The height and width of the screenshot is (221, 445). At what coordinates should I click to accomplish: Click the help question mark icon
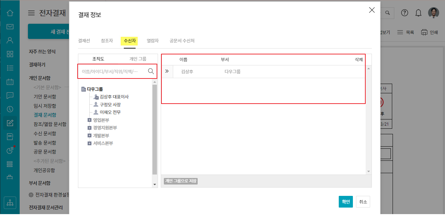pos(405,13)
